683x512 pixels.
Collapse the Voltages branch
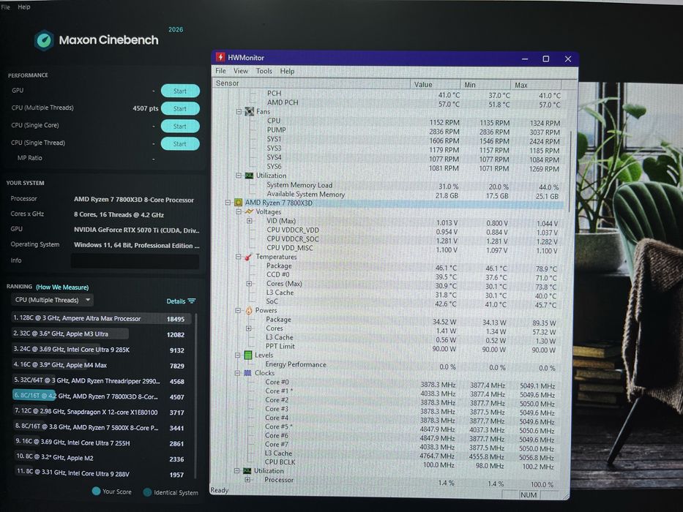coord(238,211)
